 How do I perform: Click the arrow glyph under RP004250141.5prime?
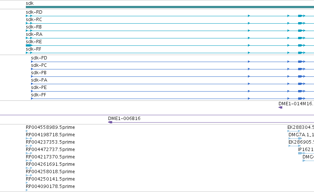(x=27, y=183)
